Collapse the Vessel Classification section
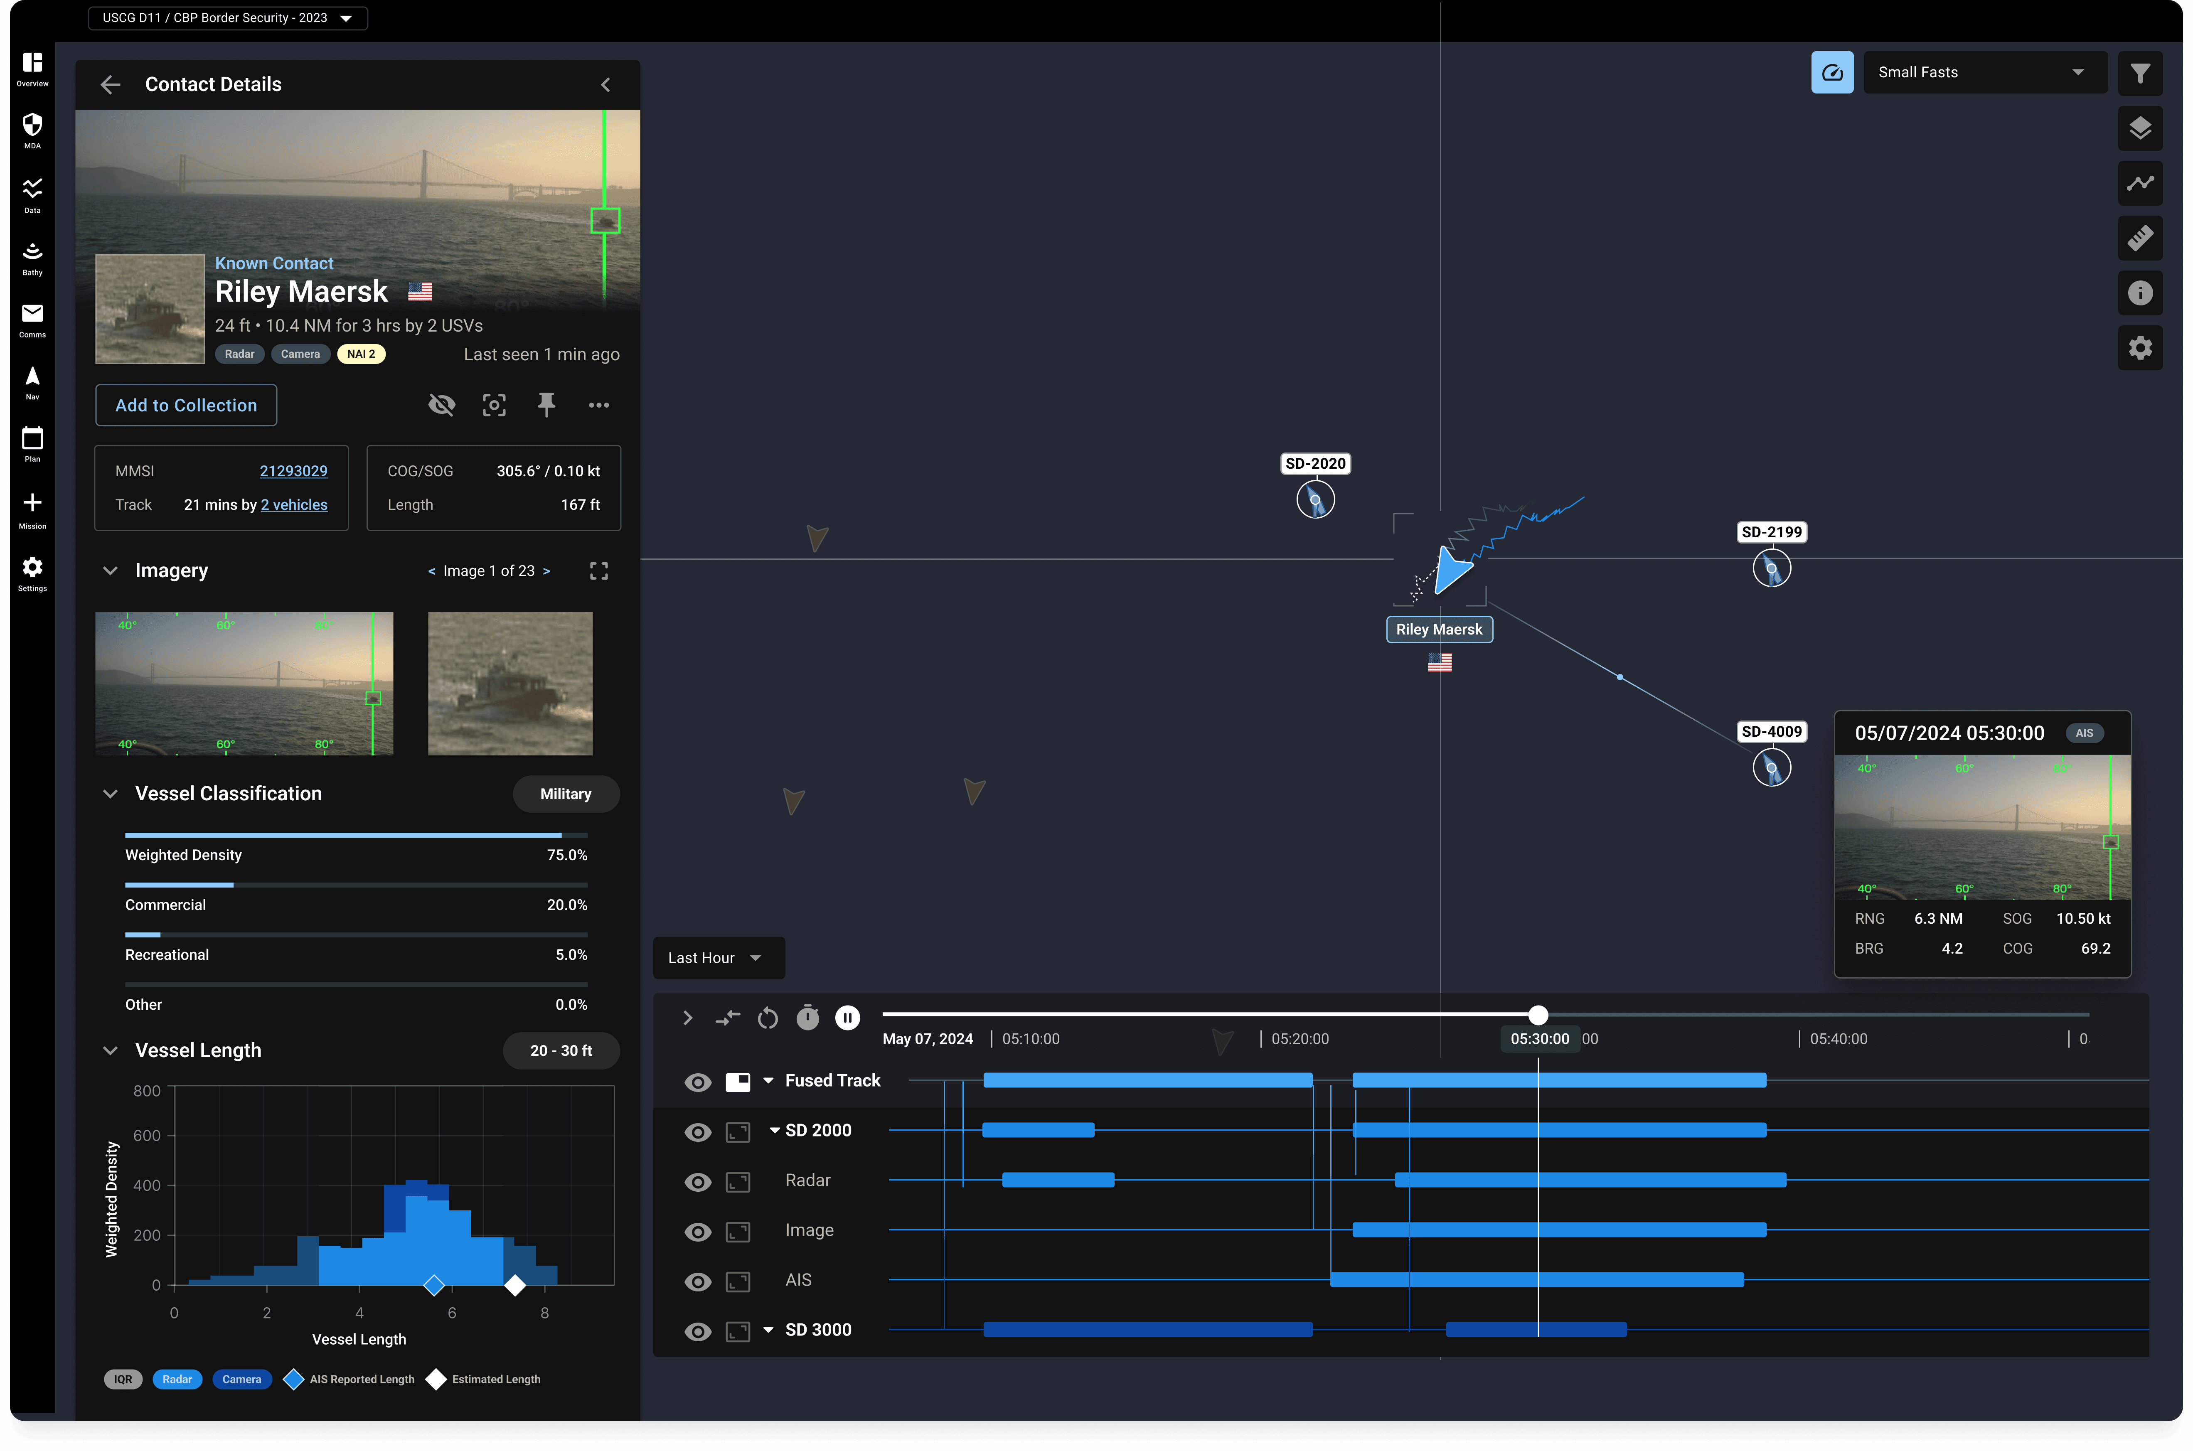Image resolution: width=2193 pixels, height=1451 pixels. pyautogui.click(x=110, y=794)
